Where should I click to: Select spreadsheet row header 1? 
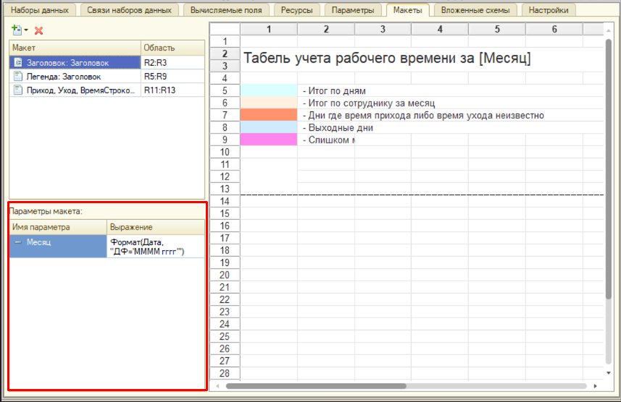click(225, 41)
